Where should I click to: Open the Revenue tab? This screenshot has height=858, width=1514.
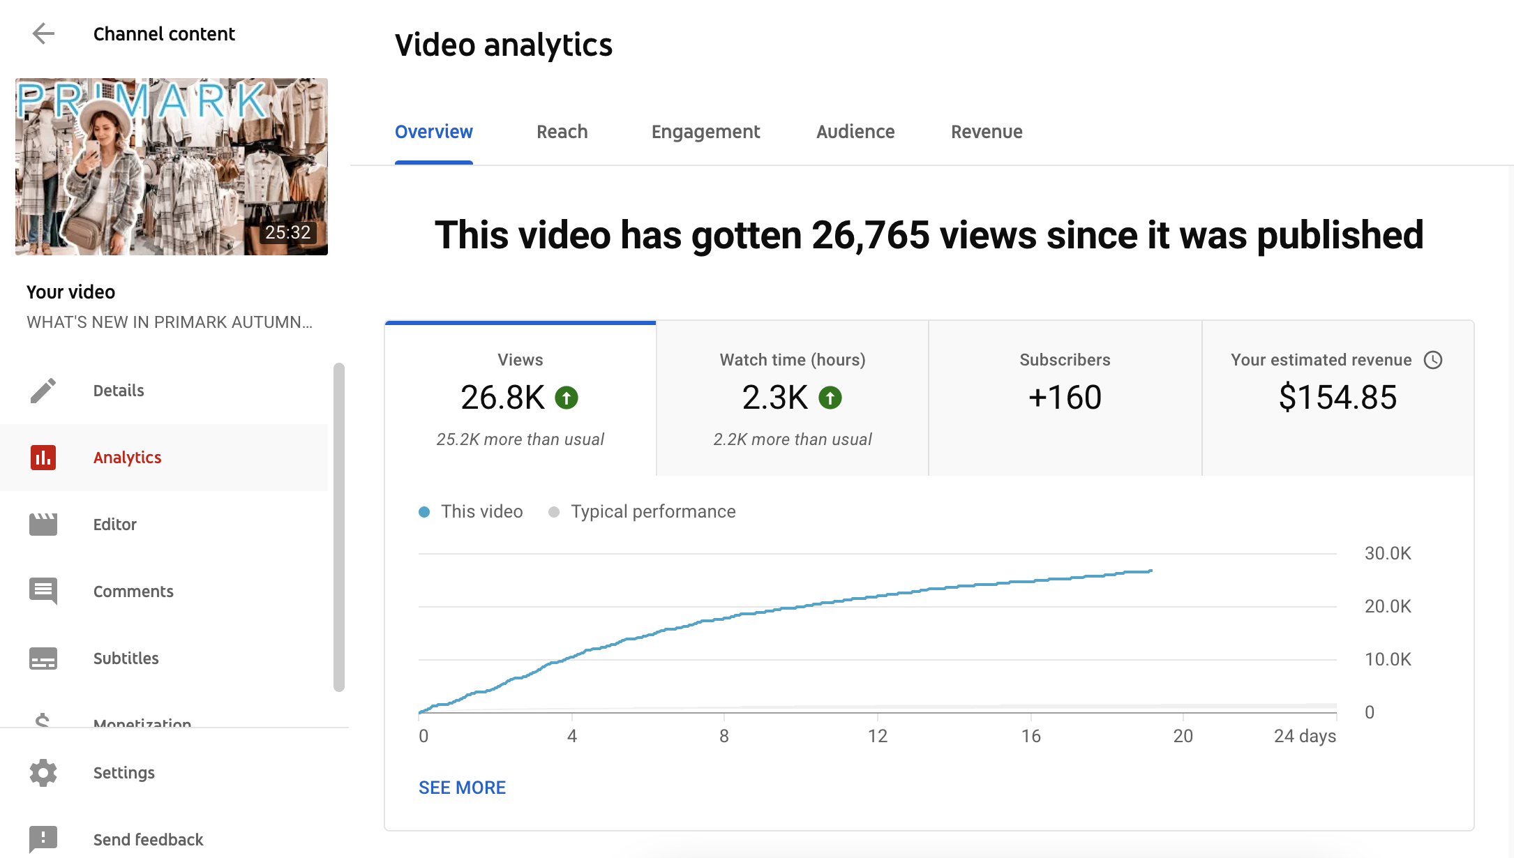coord(987,132)
